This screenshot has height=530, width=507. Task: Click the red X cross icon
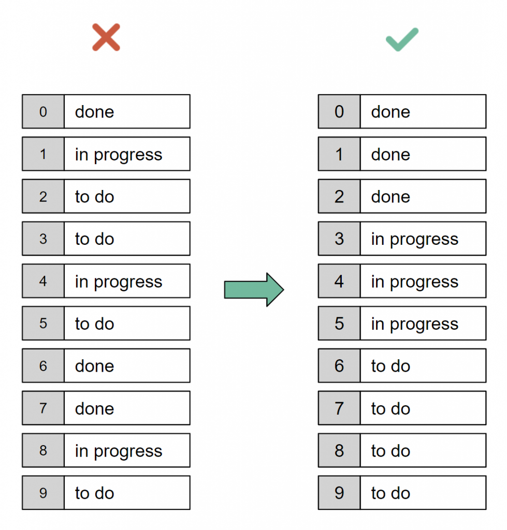pos(106,37)
